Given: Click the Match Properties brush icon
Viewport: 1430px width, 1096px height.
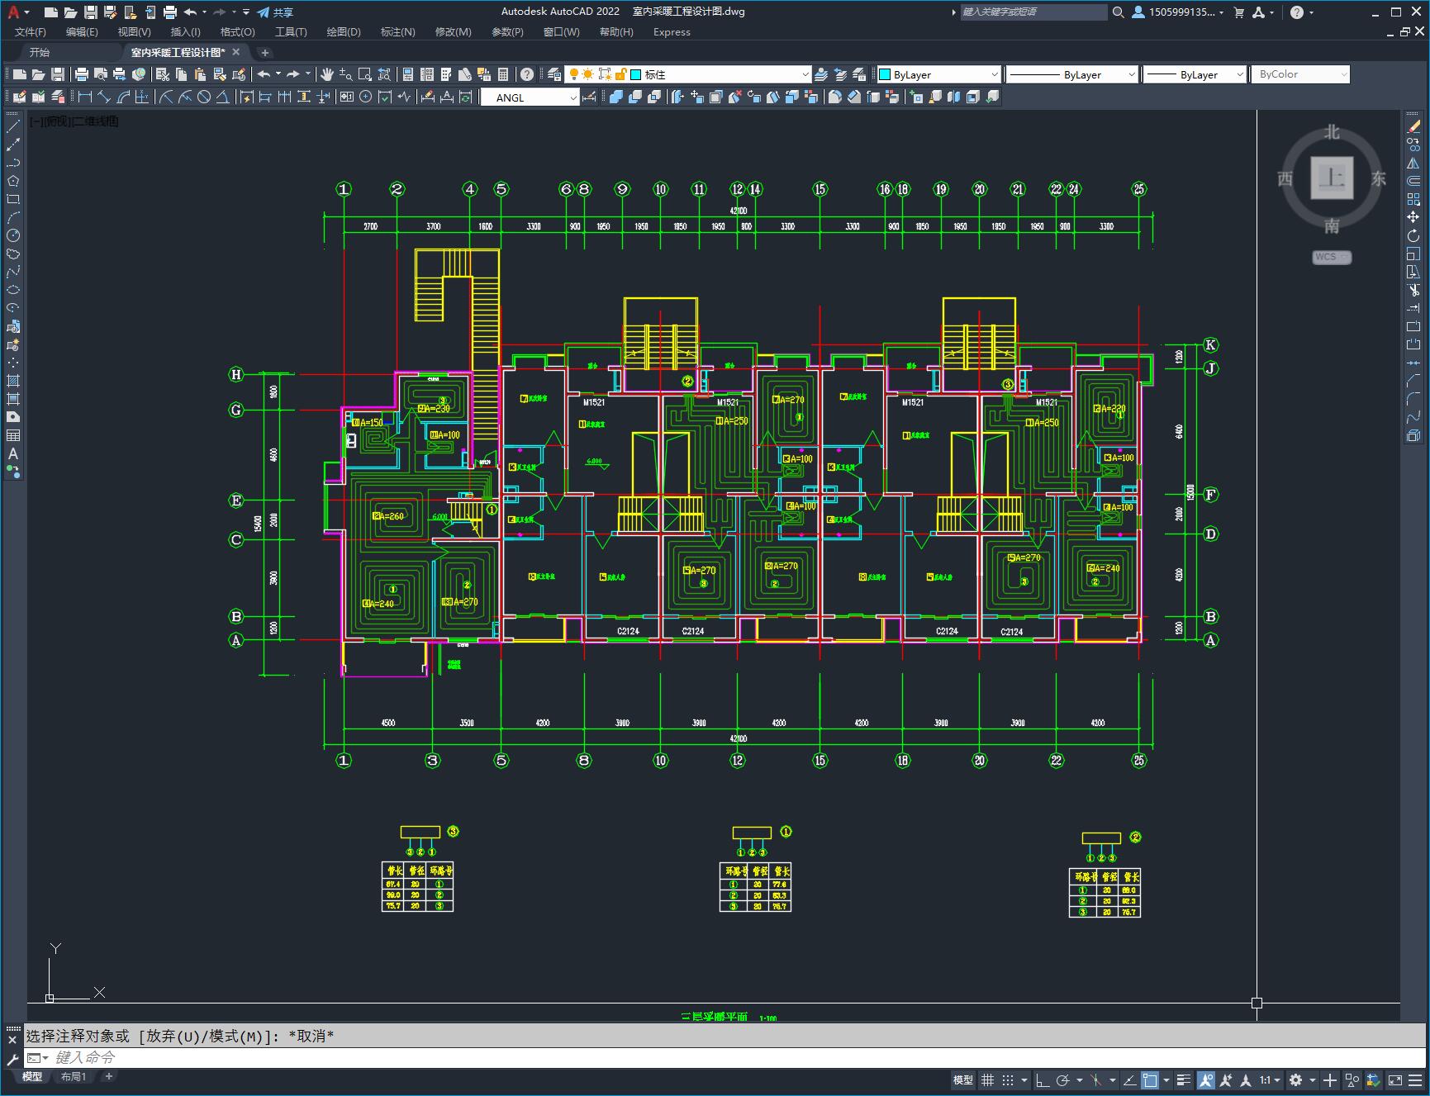Looking at the screenshot, I should point(219,74).
